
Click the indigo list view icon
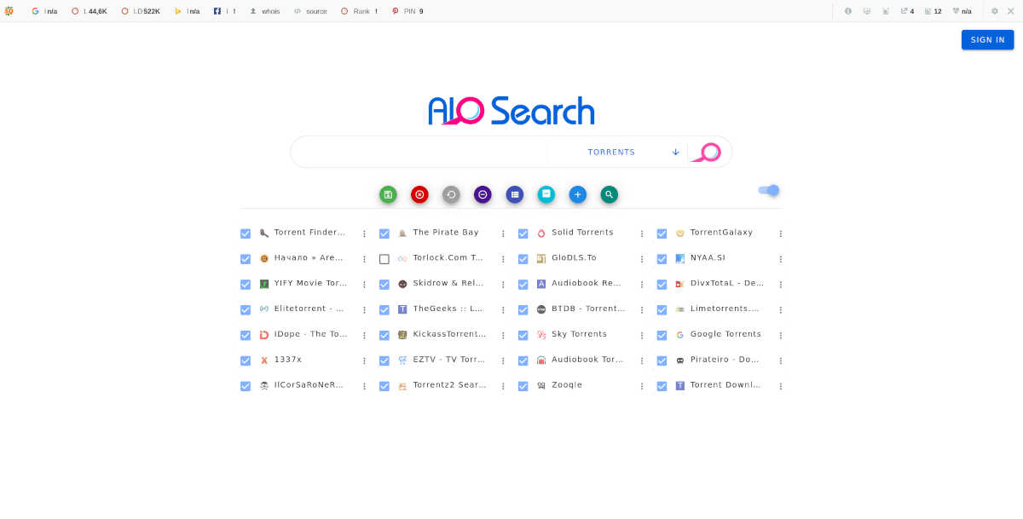point(514,194)
